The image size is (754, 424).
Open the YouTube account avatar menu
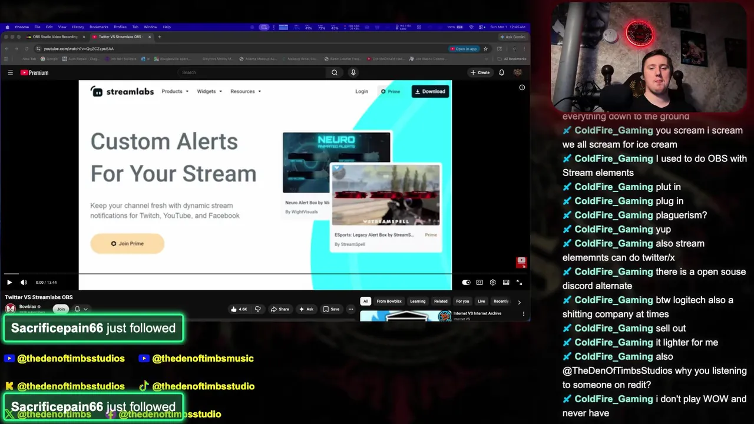click(x=518, y=72)
